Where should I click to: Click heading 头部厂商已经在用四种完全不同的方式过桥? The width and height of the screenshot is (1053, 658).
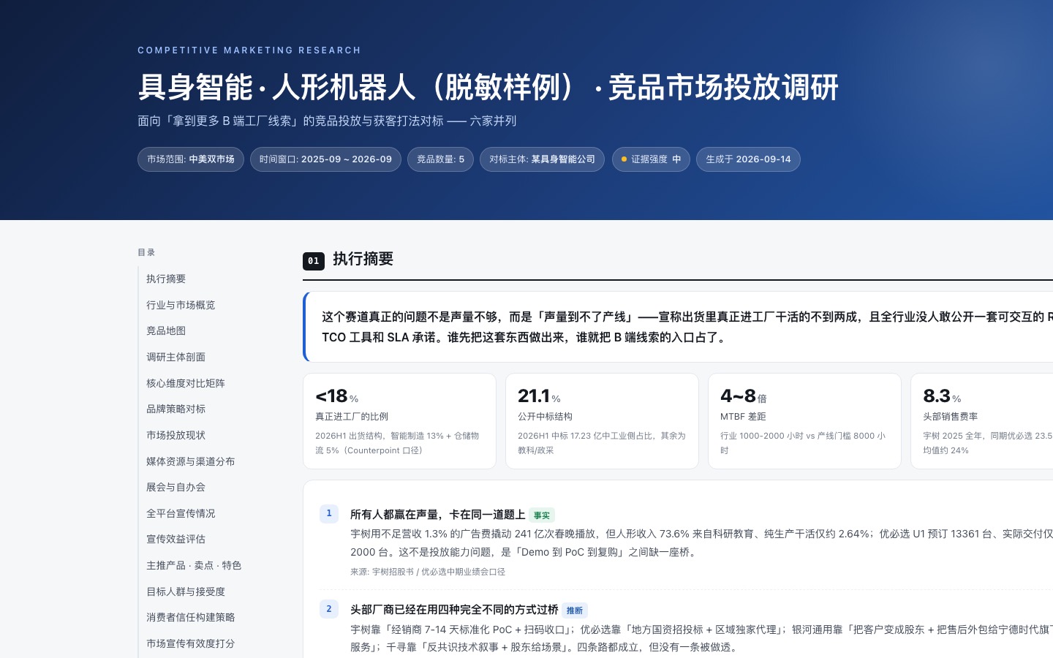pyautogui.click(x=454, y=610)
